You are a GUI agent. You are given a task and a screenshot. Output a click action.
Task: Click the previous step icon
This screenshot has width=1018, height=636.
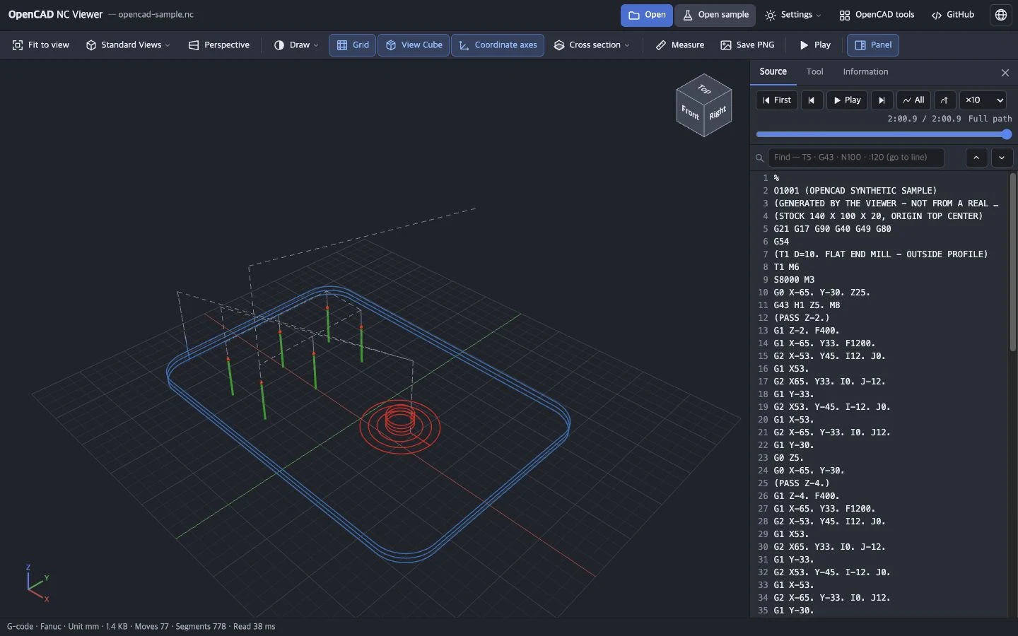pyautogui.click(x=812, y=100)
